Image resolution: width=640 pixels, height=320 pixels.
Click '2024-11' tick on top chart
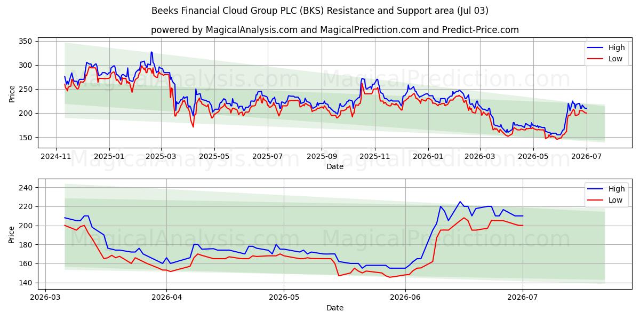click(57, 157)
